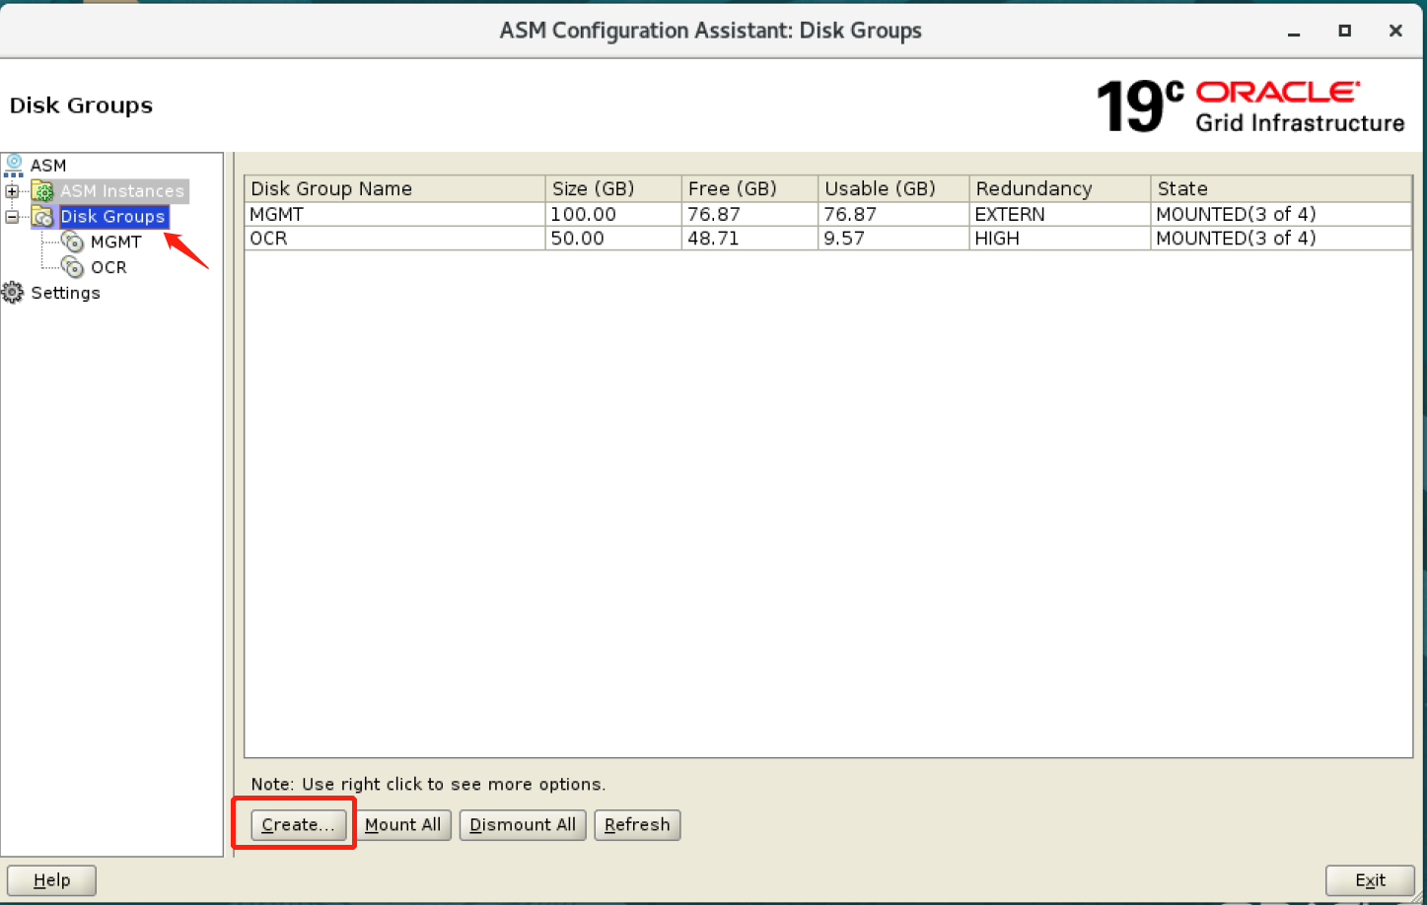Click the OCR disk group tree icon
Viewport: 1427px width, 905px height.
pos(73,267)
